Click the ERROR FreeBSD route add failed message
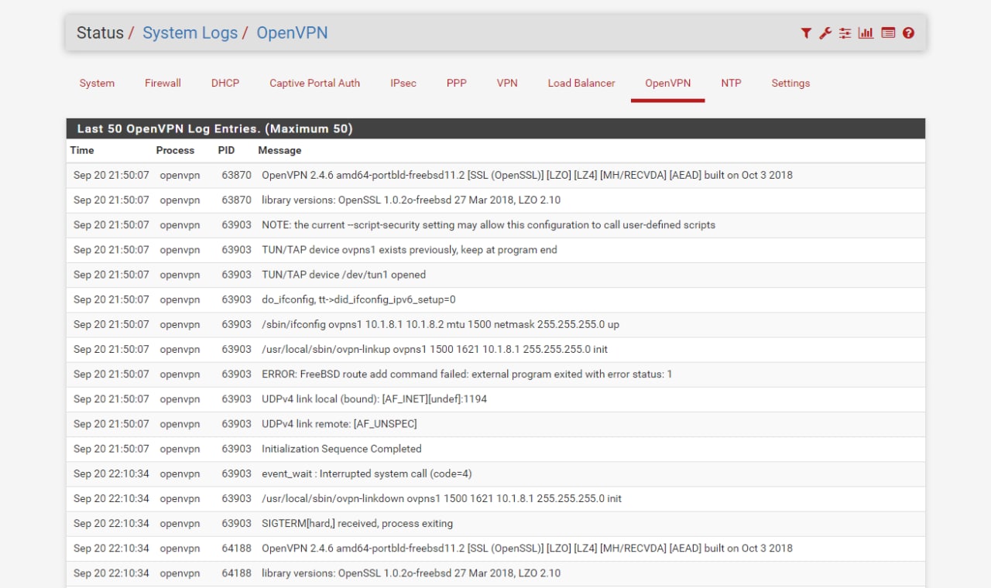This screenshot has width=991, height=588. pos(467,374)
